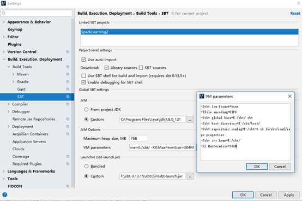This screenshot has height=201, width=302.
Task: Toggle Enable debugging for SBT shell
Action: click(83, 82)
